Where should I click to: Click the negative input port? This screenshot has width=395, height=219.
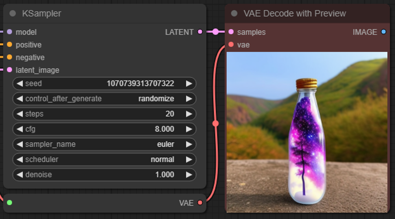click(10, 57)
